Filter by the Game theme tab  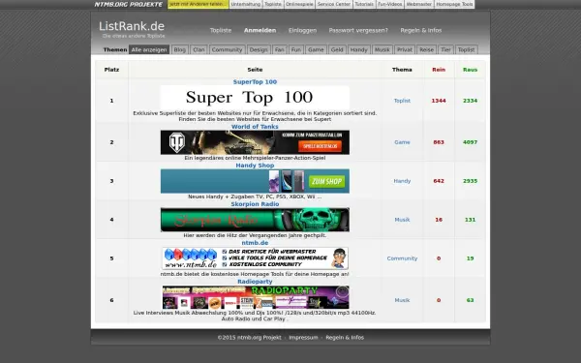pos(316,49)
